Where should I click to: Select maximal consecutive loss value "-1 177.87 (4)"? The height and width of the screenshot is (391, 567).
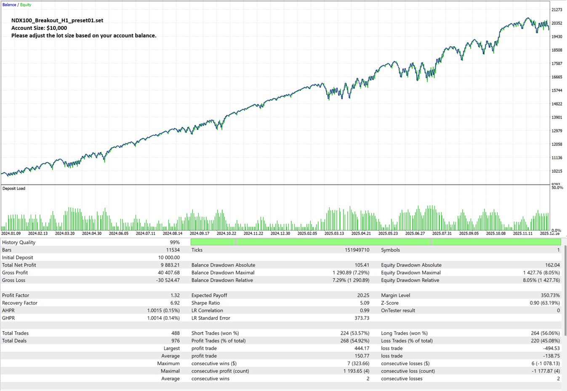pyautogui.click(x=546, y=371)
